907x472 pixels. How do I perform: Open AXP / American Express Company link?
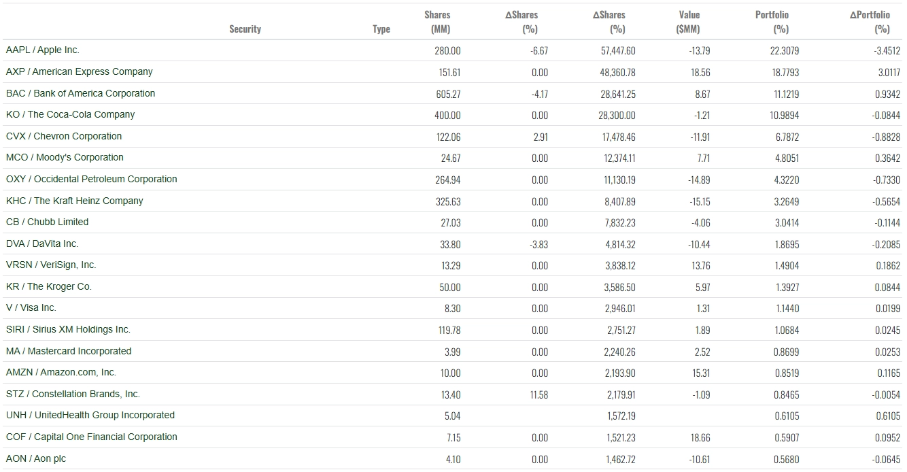click(x=80, y=71)
